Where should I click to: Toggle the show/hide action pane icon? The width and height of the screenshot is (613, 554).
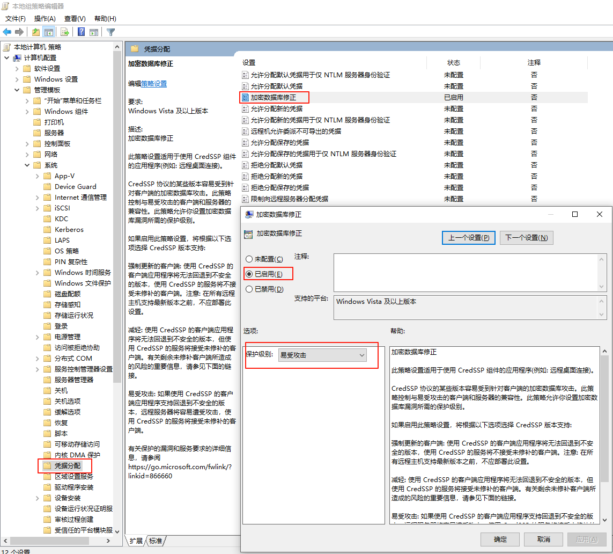[94, 32]
